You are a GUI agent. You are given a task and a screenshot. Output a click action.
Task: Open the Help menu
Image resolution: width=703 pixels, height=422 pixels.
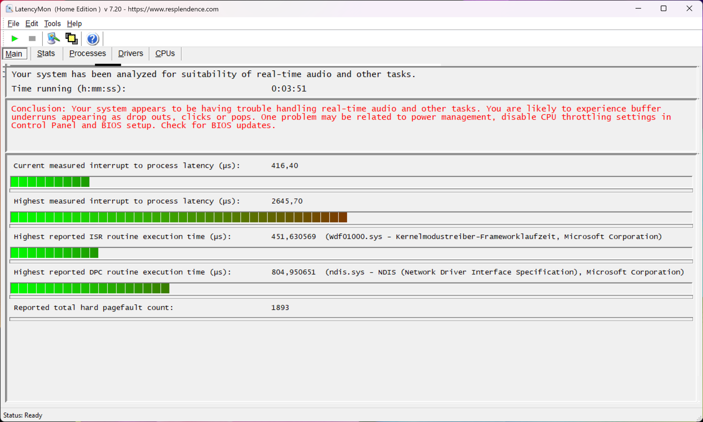pyautogui.click(x=74, y=24)
